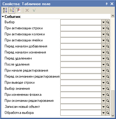Select the При активизации строки label
Viewport: 116px width, 119px height.
click(24, 28)
